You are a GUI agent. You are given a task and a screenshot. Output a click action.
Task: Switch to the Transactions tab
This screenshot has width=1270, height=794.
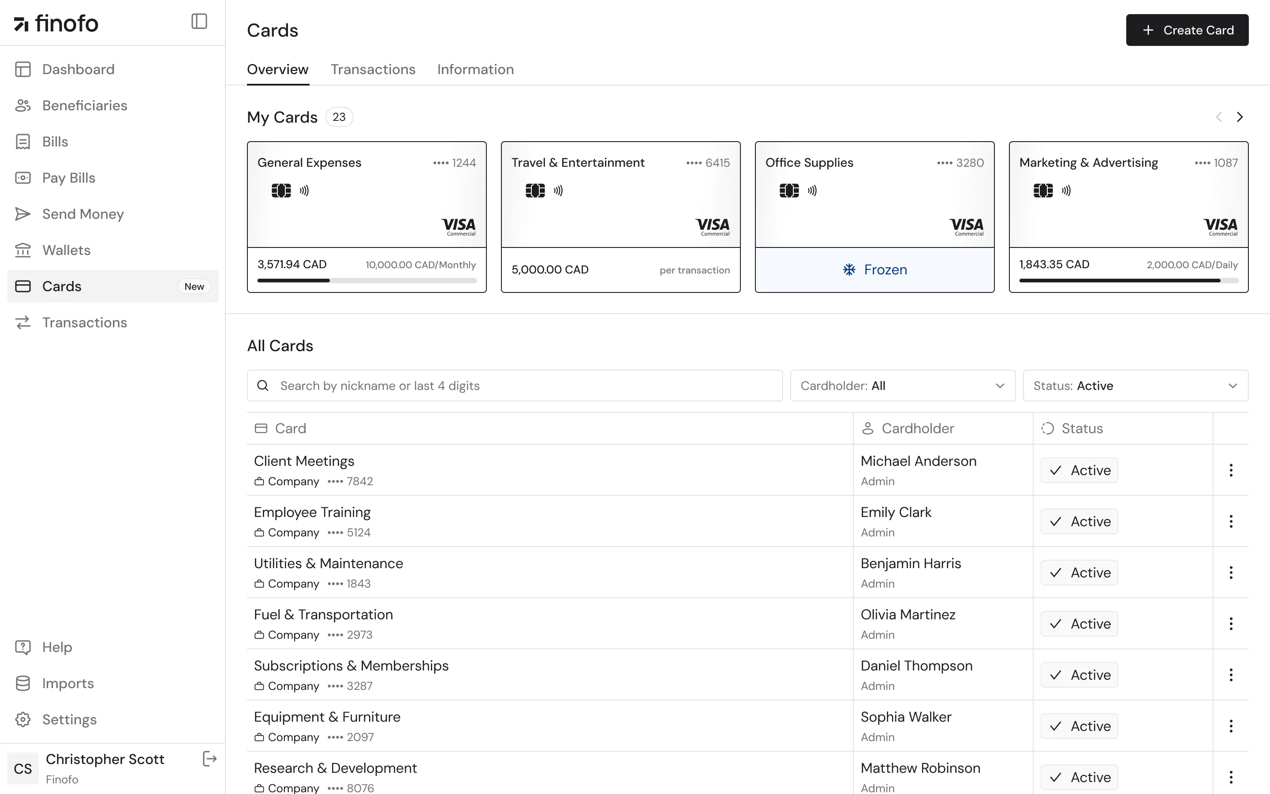pyautogui.click(x=373, y=69)
